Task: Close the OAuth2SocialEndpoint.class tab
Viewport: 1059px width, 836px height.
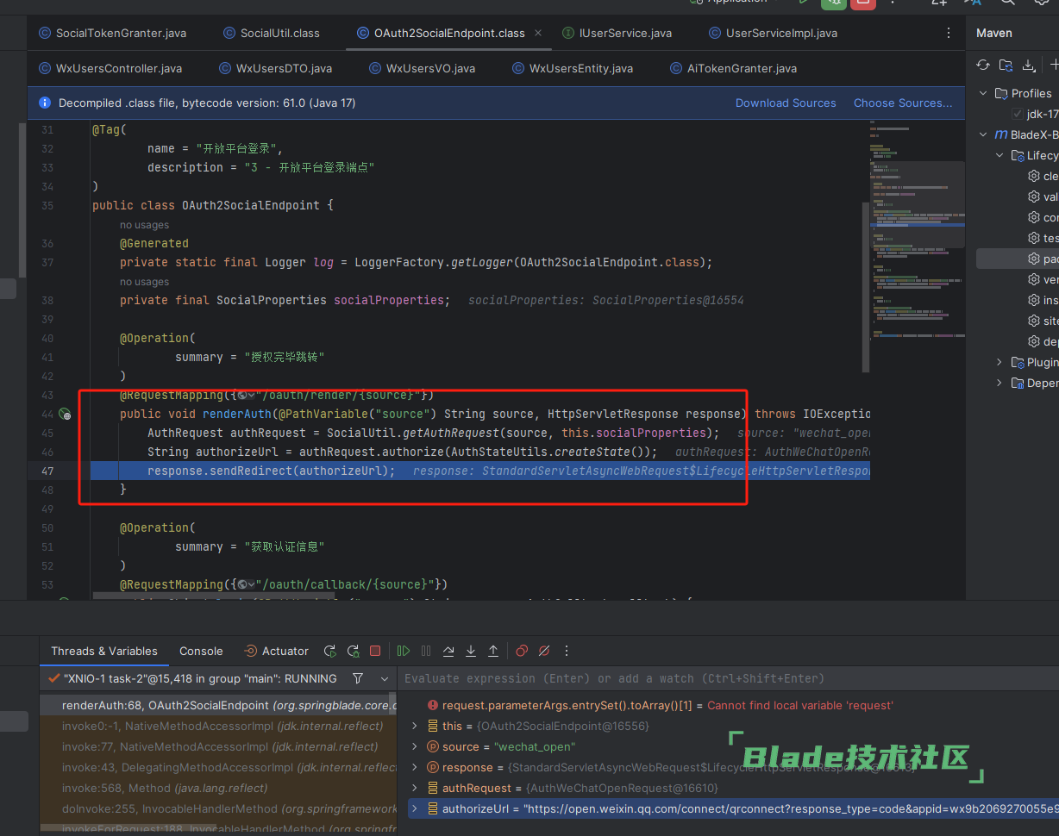Action: (x=539, y=33)
